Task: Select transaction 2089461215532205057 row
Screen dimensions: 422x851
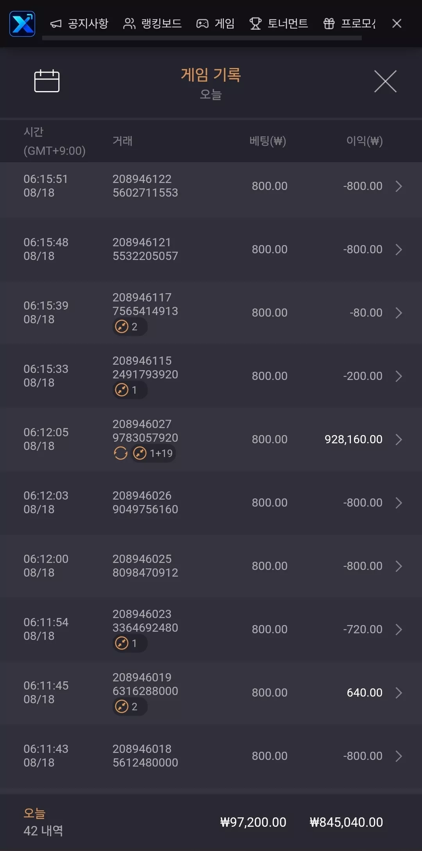Action: pos(211,249)
